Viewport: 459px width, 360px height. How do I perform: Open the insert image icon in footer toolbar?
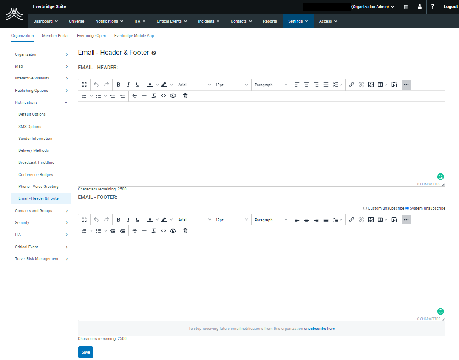tap(371, 219)
